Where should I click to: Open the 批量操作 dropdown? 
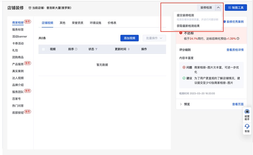[x=154, y=38]
